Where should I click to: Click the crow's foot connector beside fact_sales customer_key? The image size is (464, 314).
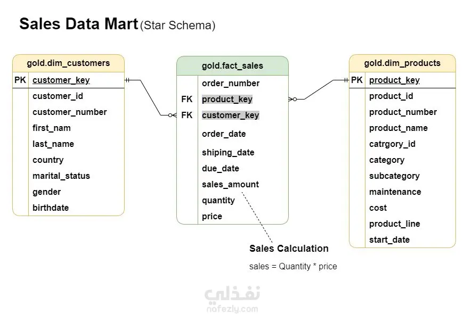171,115
